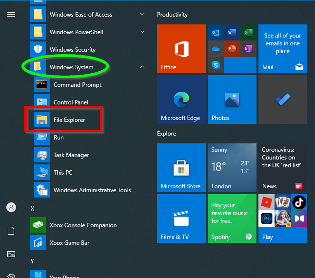Select the Task Manager label
The image size is (315, 278).
(x=71, y=155)
